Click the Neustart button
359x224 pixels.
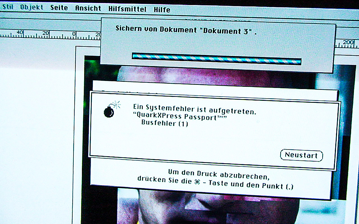(302, 155)
